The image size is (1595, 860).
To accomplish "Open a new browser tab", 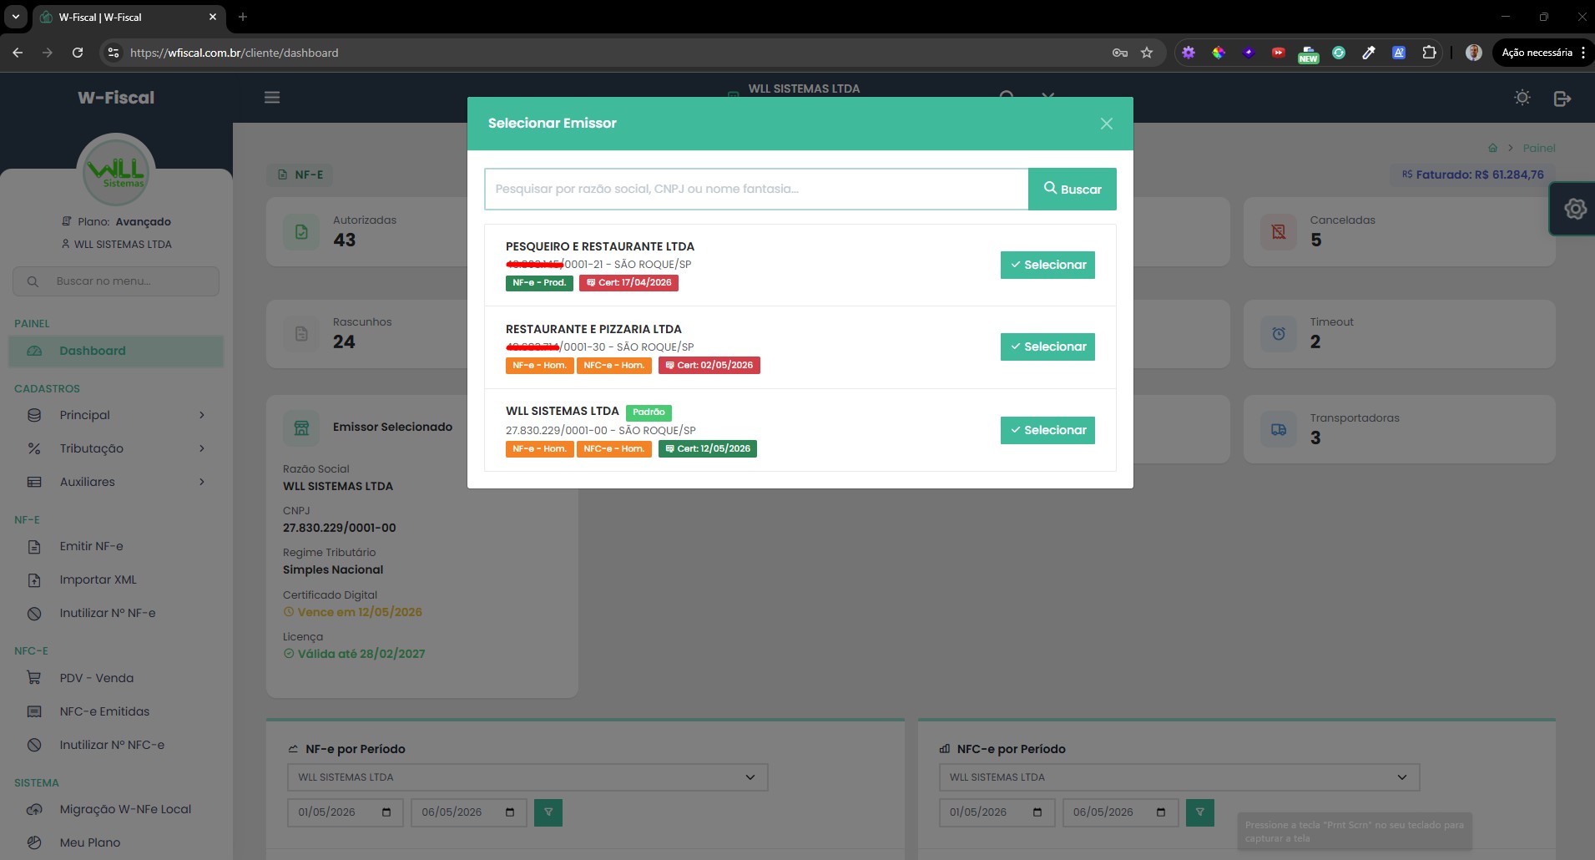I will pyautogui.click(x=243, y=17).
